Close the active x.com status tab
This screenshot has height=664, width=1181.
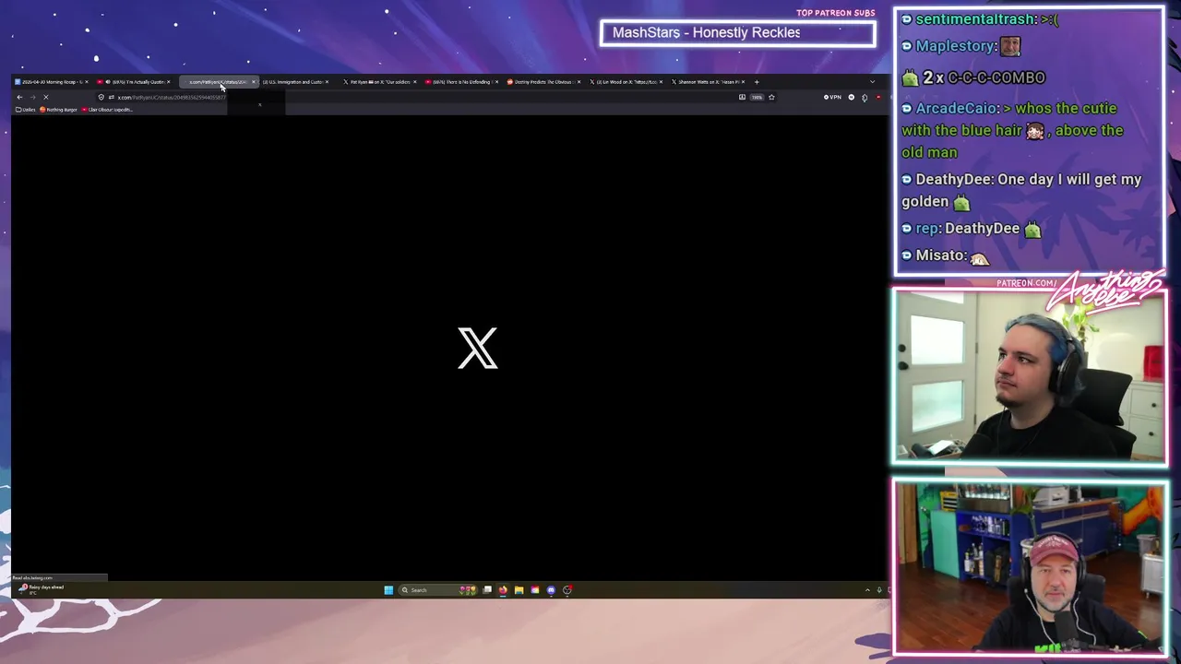[x=254, y=82]
